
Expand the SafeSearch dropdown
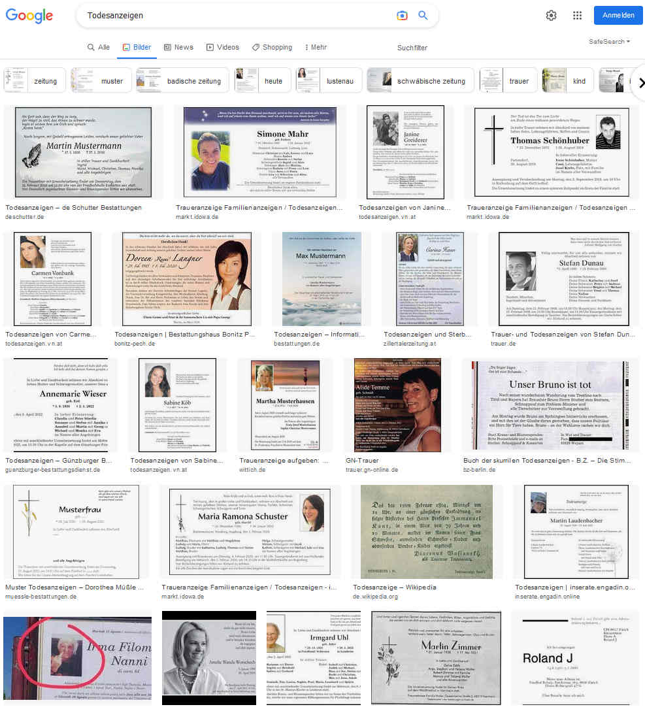609,42
